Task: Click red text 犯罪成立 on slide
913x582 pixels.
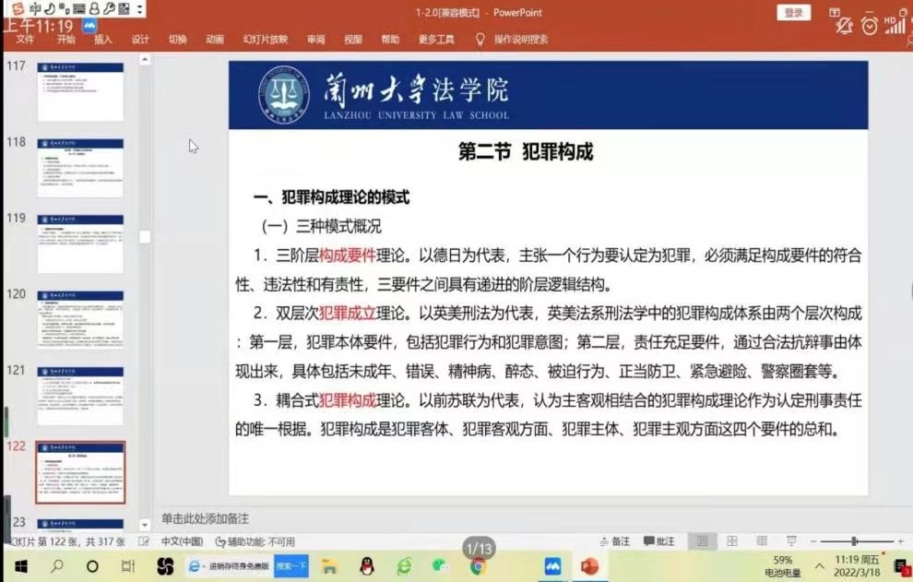Action: [347, 314]
